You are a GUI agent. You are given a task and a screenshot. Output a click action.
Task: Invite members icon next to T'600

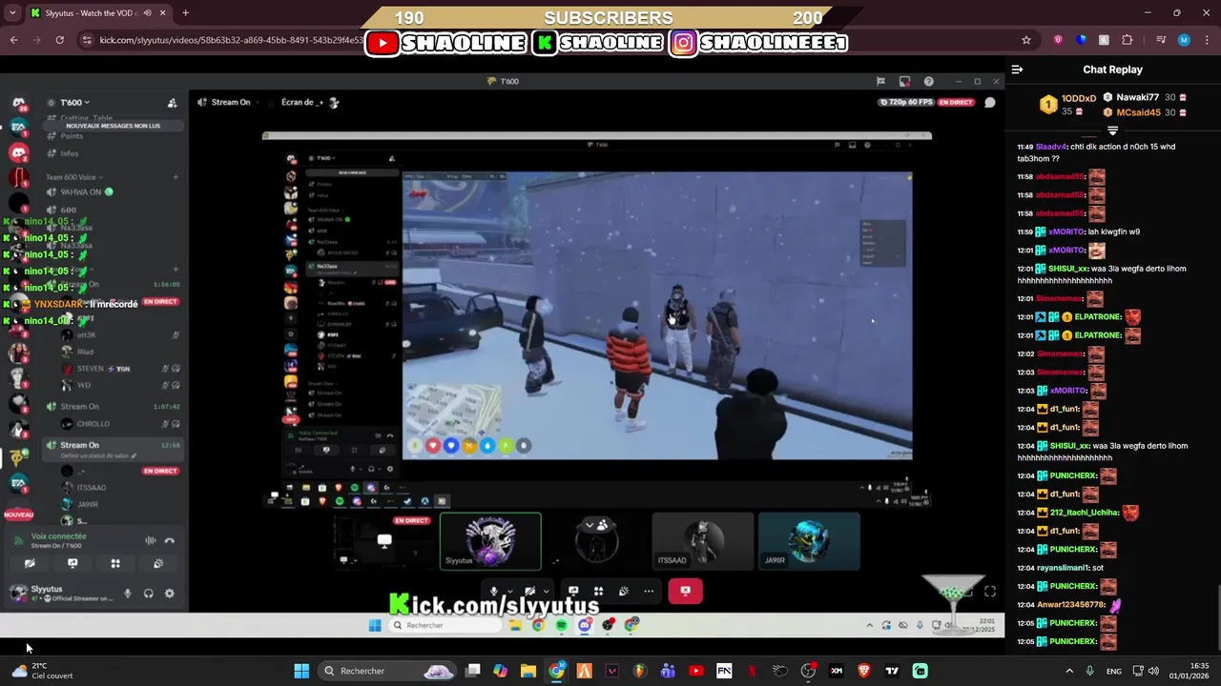(172, 103)
